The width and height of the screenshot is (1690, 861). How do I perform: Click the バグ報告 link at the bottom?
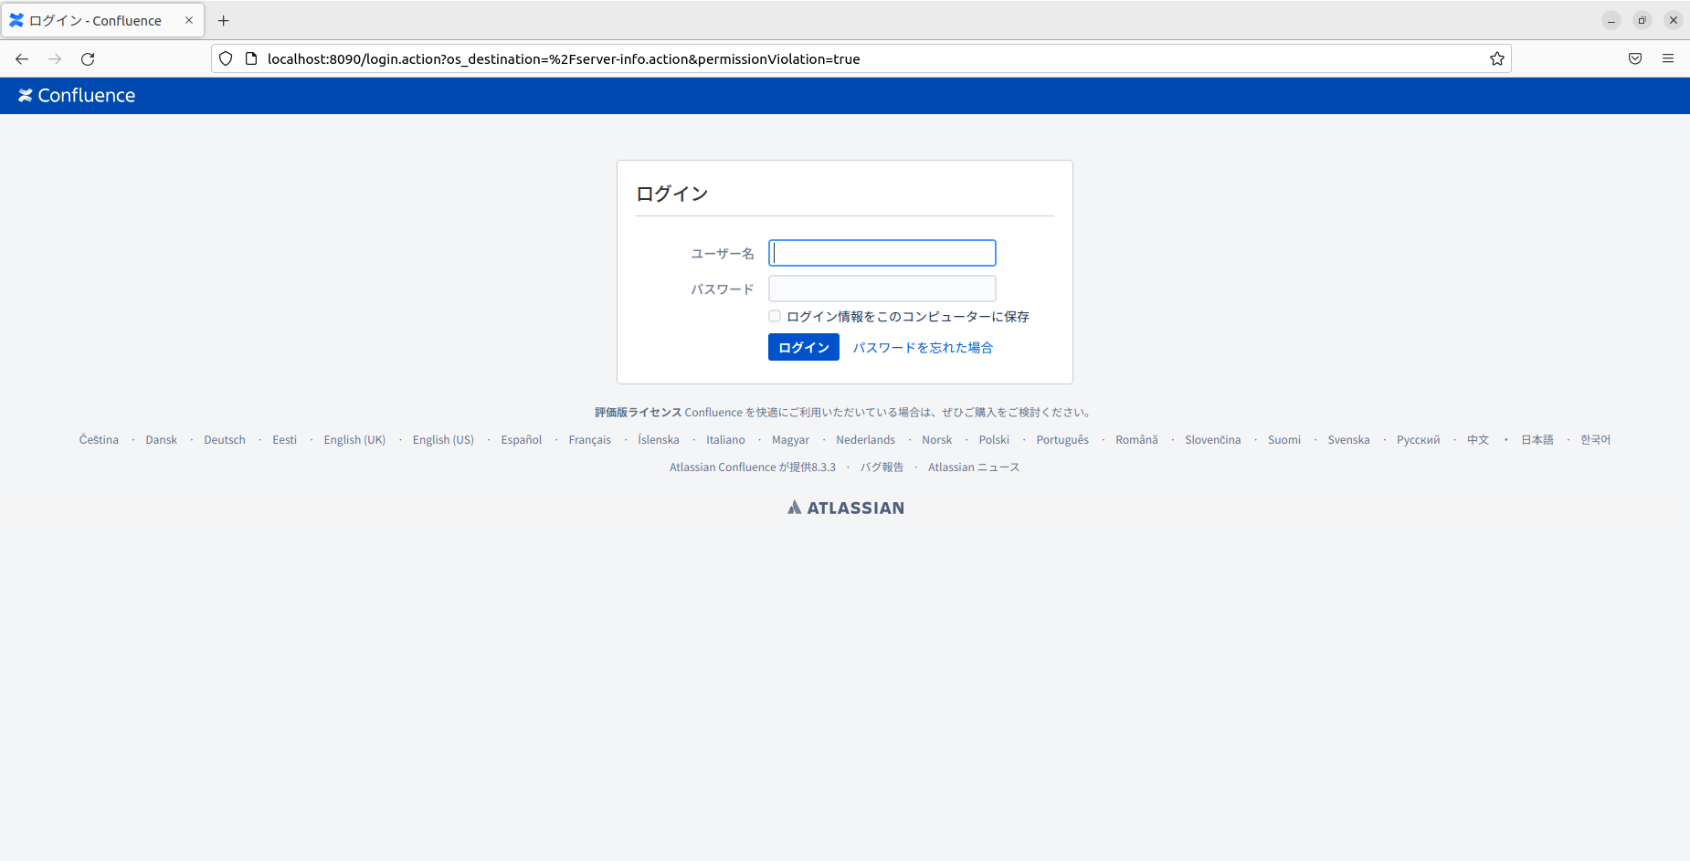(x=882, y=467)
